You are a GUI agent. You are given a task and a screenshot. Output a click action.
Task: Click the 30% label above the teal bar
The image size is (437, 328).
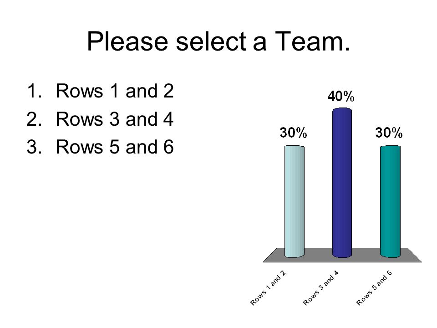(x=389, y=133)
